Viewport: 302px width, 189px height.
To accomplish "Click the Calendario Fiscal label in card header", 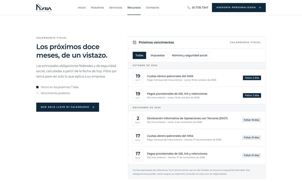I will click(245, 43).
